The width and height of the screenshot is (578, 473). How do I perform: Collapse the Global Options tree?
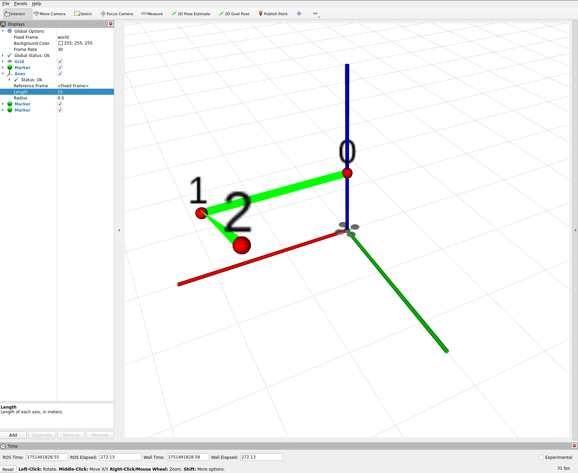click(x=3, y=31)
